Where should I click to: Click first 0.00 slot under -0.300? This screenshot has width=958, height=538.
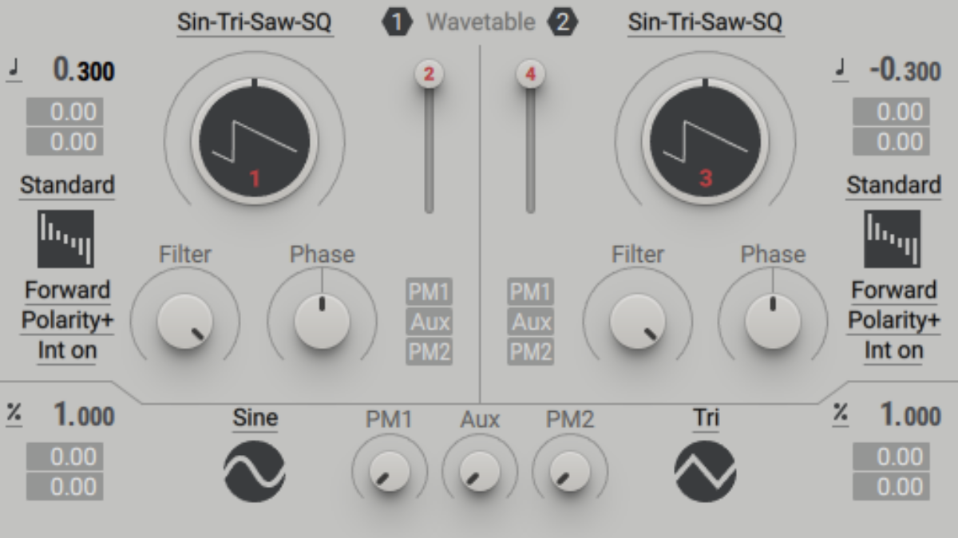(891, 112)
